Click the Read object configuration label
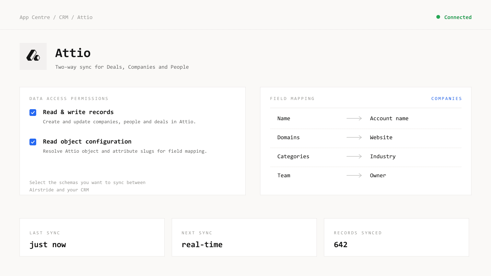This screenshot has width=491, height=276. [87, 141]
